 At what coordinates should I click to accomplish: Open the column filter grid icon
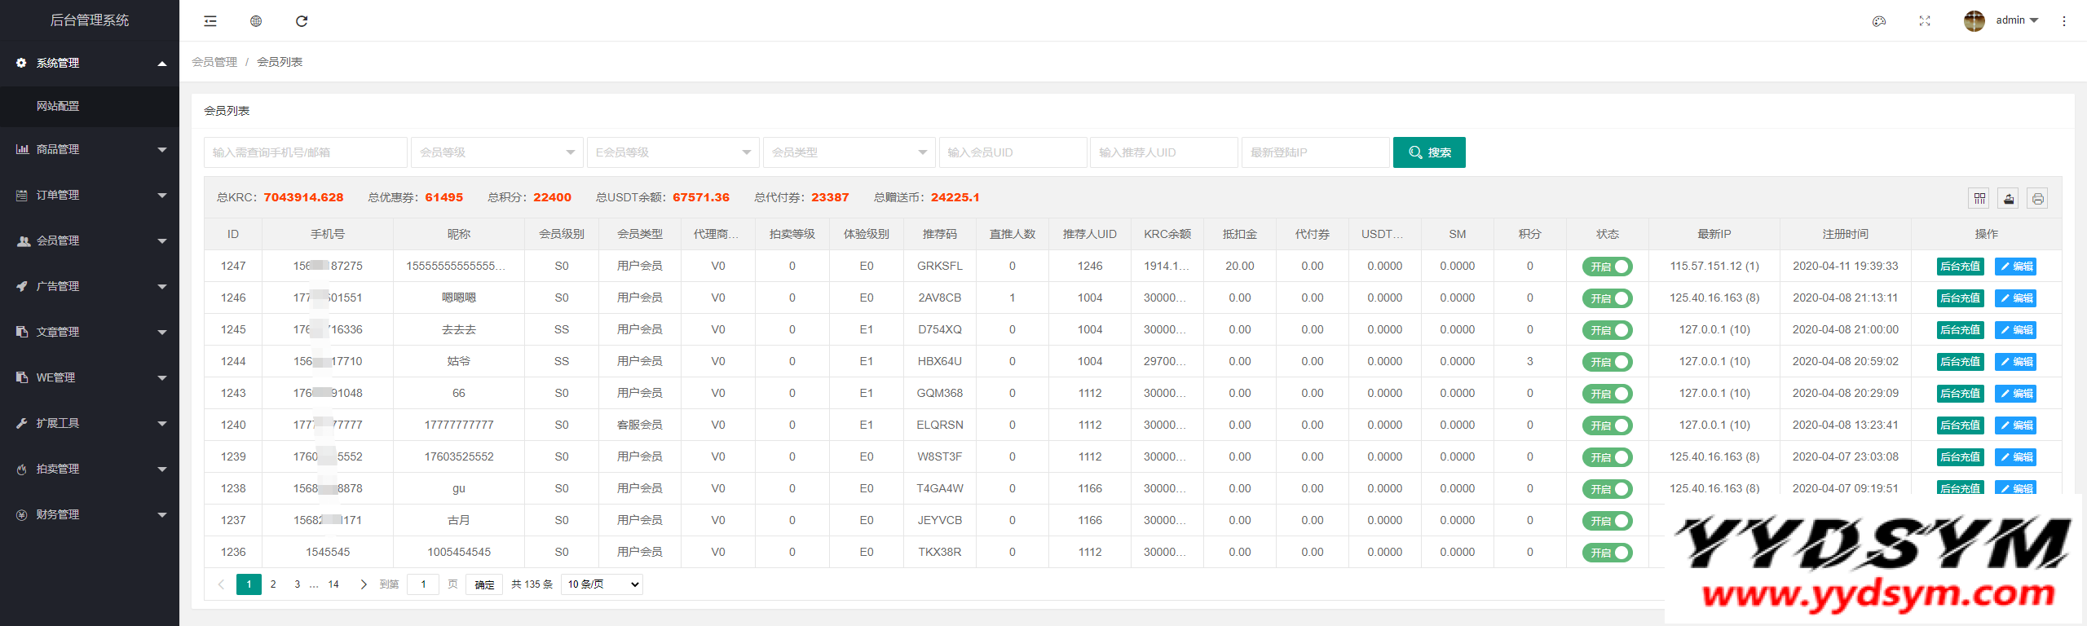click(1979, 198)
